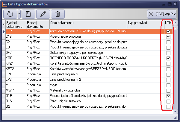Sort by Symbol dokumentu column header
The height and width of the screenshot is (122, 180).
pyautogui.click(x=16, y=25)
